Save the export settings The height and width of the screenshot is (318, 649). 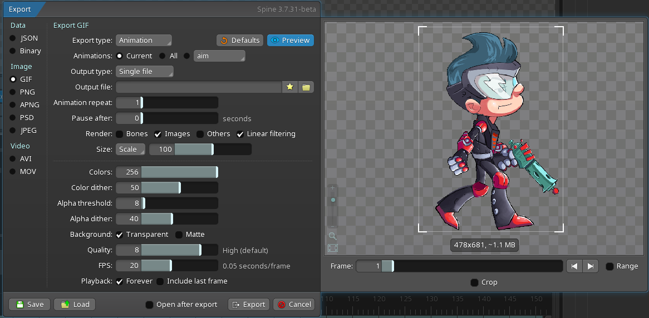coord(29,304)
